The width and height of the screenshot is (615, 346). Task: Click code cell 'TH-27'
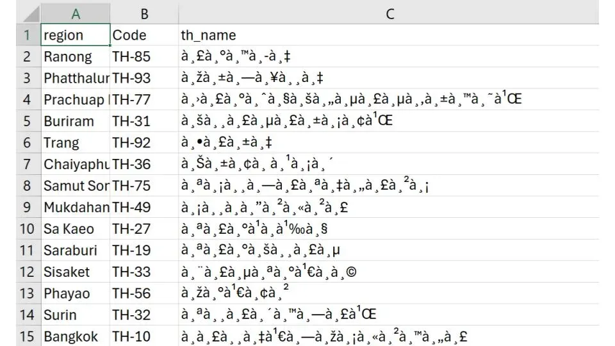144,229
